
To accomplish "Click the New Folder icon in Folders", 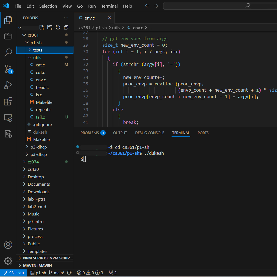I will pyautogui.click(x=50, y=27).
